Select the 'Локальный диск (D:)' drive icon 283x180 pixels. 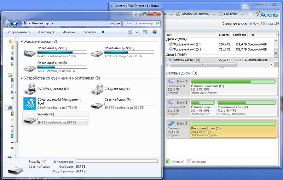click(97, 53)
